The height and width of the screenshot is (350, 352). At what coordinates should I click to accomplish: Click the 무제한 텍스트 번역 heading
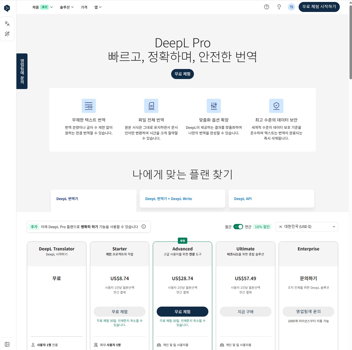click(89, 120)
